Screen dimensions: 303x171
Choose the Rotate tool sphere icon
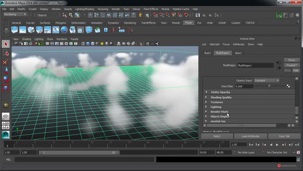(x=6, y=79)
